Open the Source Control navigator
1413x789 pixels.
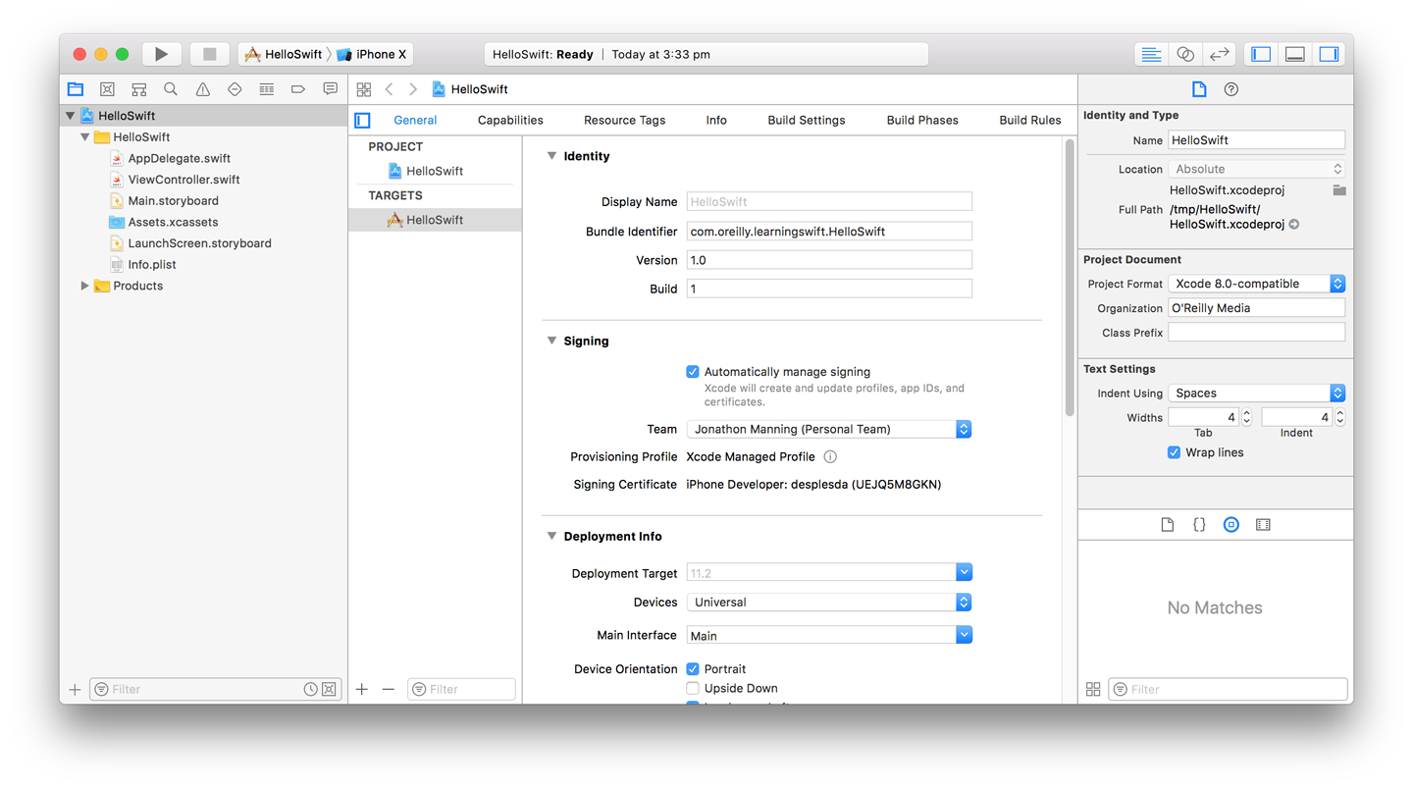(107, 89)
